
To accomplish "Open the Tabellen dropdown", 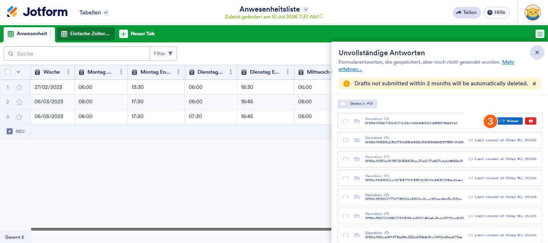I will 94,12.
